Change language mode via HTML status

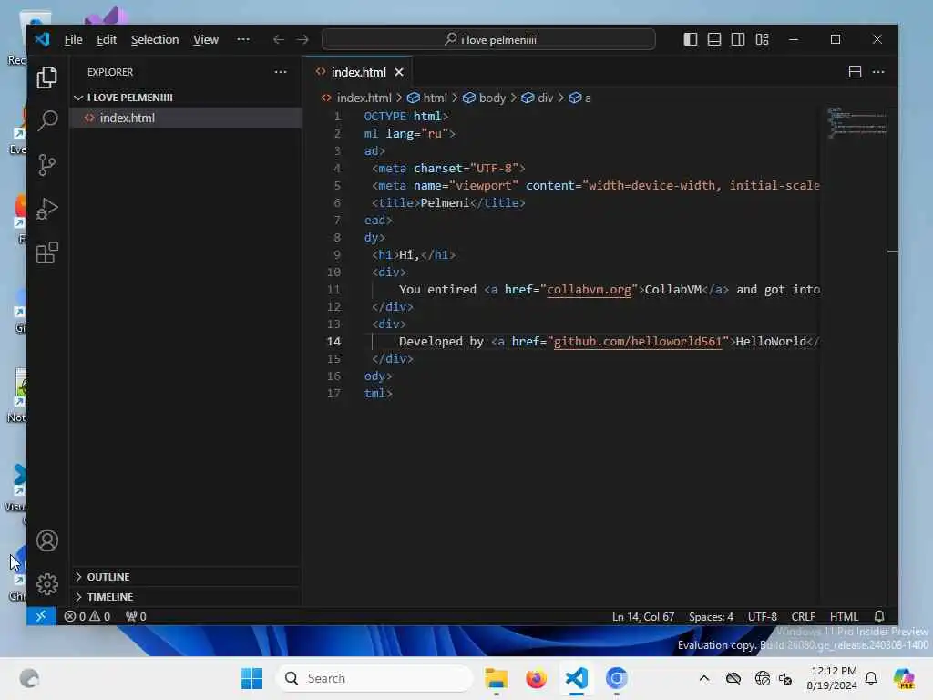844,617
